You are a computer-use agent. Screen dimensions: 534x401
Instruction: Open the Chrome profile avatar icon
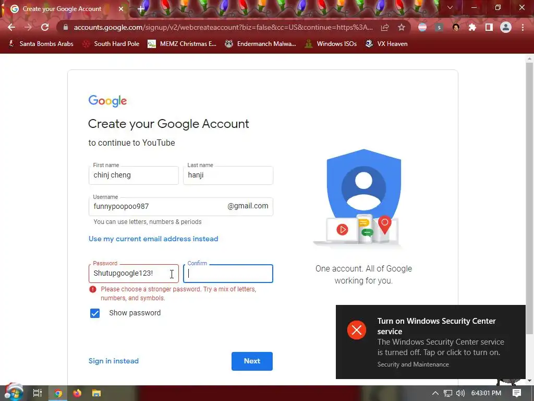[x=506, y=27]
